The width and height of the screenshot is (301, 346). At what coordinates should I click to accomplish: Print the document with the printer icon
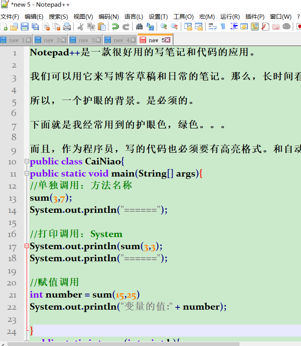67,27
